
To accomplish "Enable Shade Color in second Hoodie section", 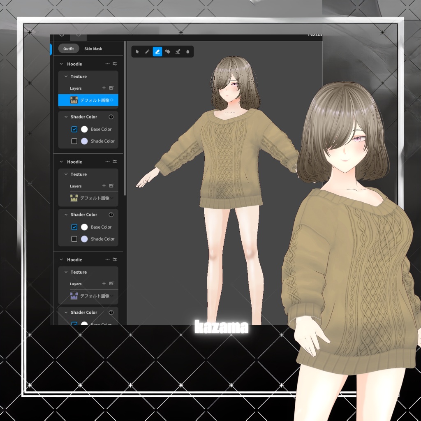I will coord(74,239).
